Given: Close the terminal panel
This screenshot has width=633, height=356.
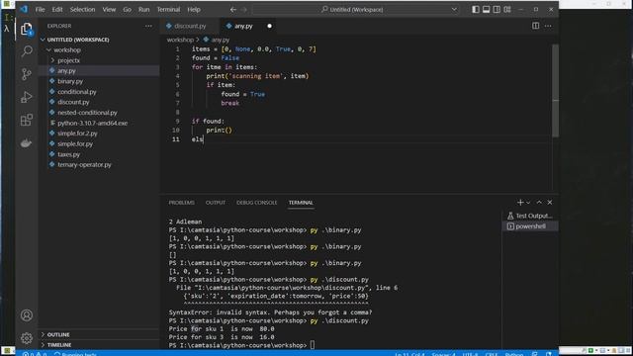Looking at the screenshot, I should pos(550,202).
